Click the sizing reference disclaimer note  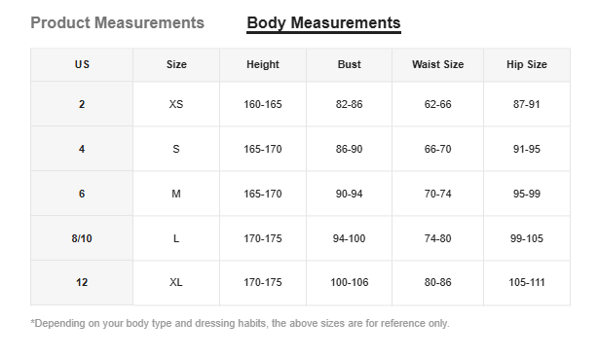(x=240, y=324)
